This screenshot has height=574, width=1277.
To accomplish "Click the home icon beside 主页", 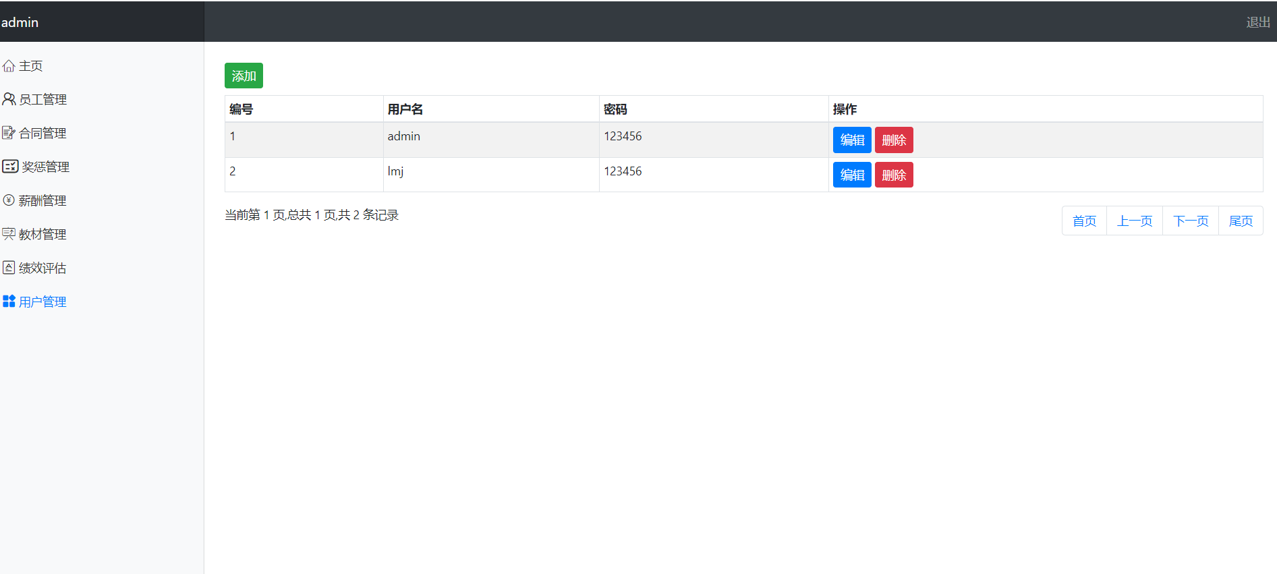I will 9,65.
